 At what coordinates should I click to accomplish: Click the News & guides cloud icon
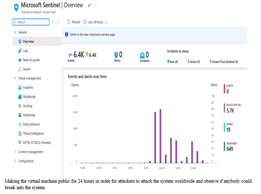click(x=20, y=60)
